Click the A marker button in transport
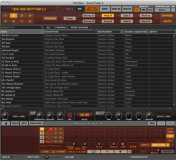The height and width of the screenshot is (160, 176). coord(129,151)
